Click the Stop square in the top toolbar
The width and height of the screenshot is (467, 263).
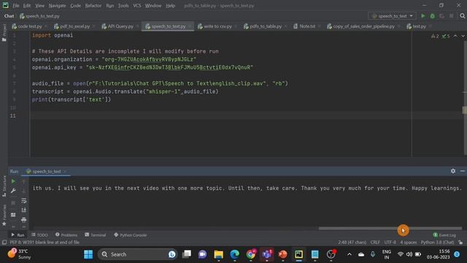coord(452,16)
